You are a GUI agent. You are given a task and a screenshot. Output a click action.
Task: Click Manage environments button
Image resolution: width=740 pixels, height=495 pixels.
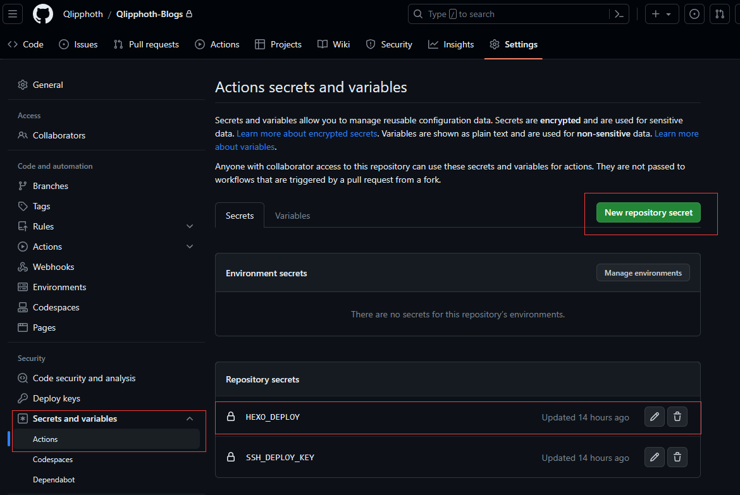click(x=643, y=272)
